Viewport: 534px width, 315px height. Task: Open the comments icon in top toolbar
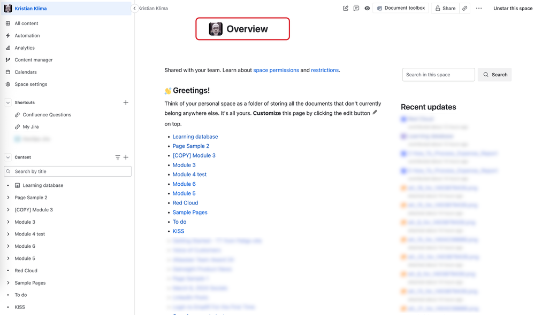356,8
